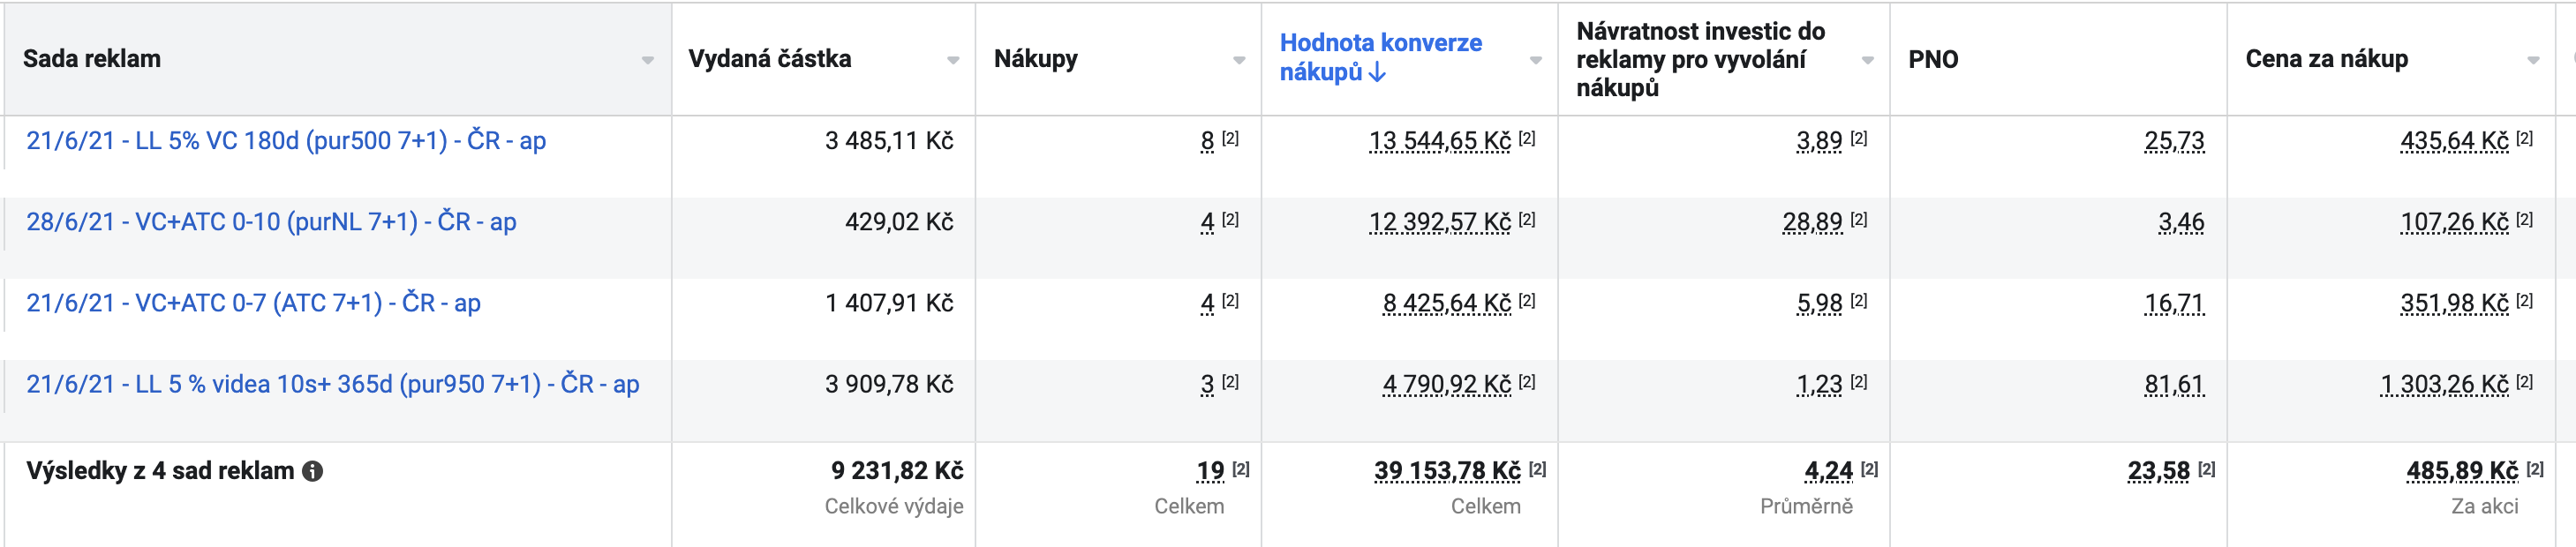Screen dimensions: 2576x547
Task: Open ad set 21/6/21 - VC+ATC 0-7
Action: tap(253, 303)
